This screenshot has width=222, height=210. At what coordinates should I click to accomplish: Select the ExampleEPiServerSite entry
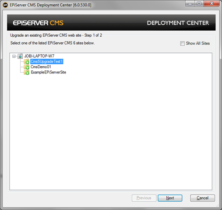(49, 72)
